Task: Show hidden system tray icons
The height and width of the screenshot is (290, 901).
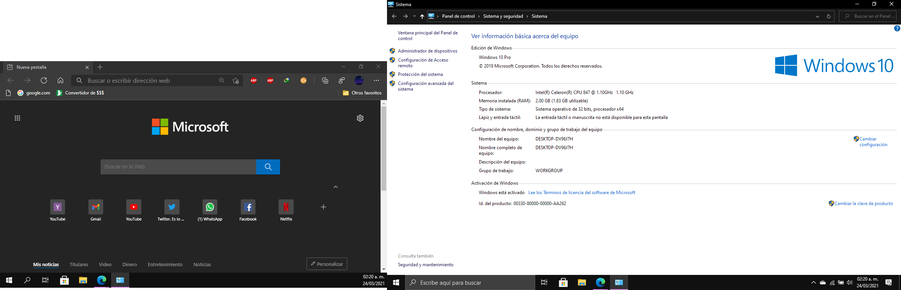Action: point(813,282)
